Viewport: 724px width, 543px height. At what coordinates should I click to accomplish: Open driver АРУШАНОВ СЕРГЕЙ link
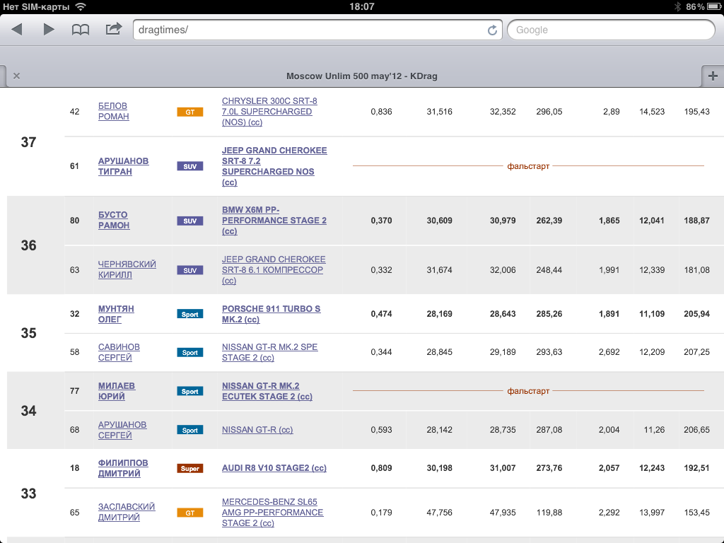coord(122,430)
